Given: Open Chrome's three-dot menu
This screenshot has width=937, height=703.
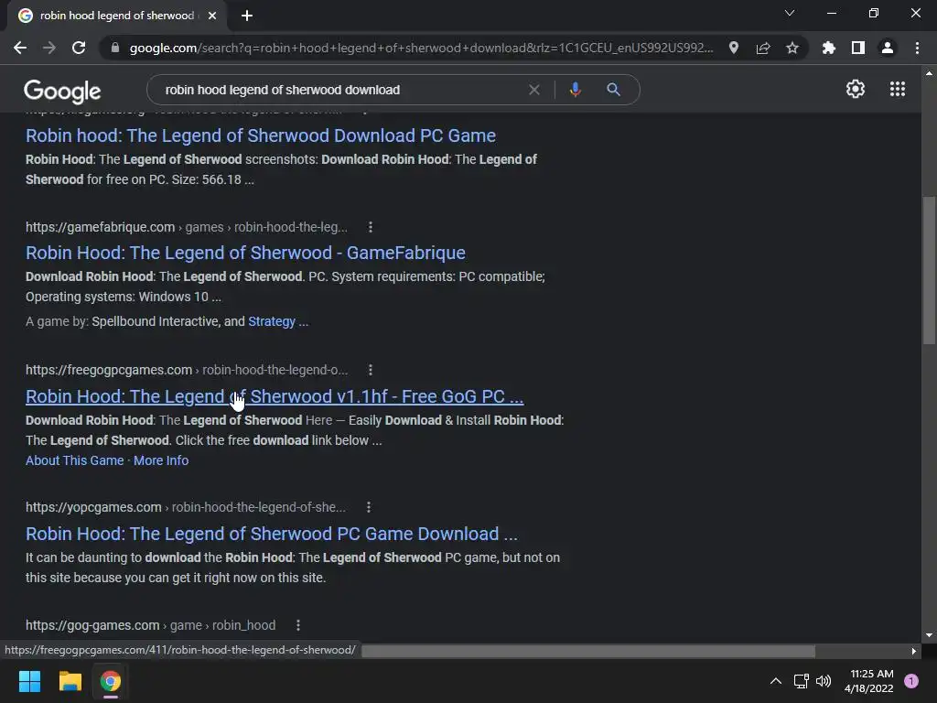Looking at the screenshot, I should [917, 48].
